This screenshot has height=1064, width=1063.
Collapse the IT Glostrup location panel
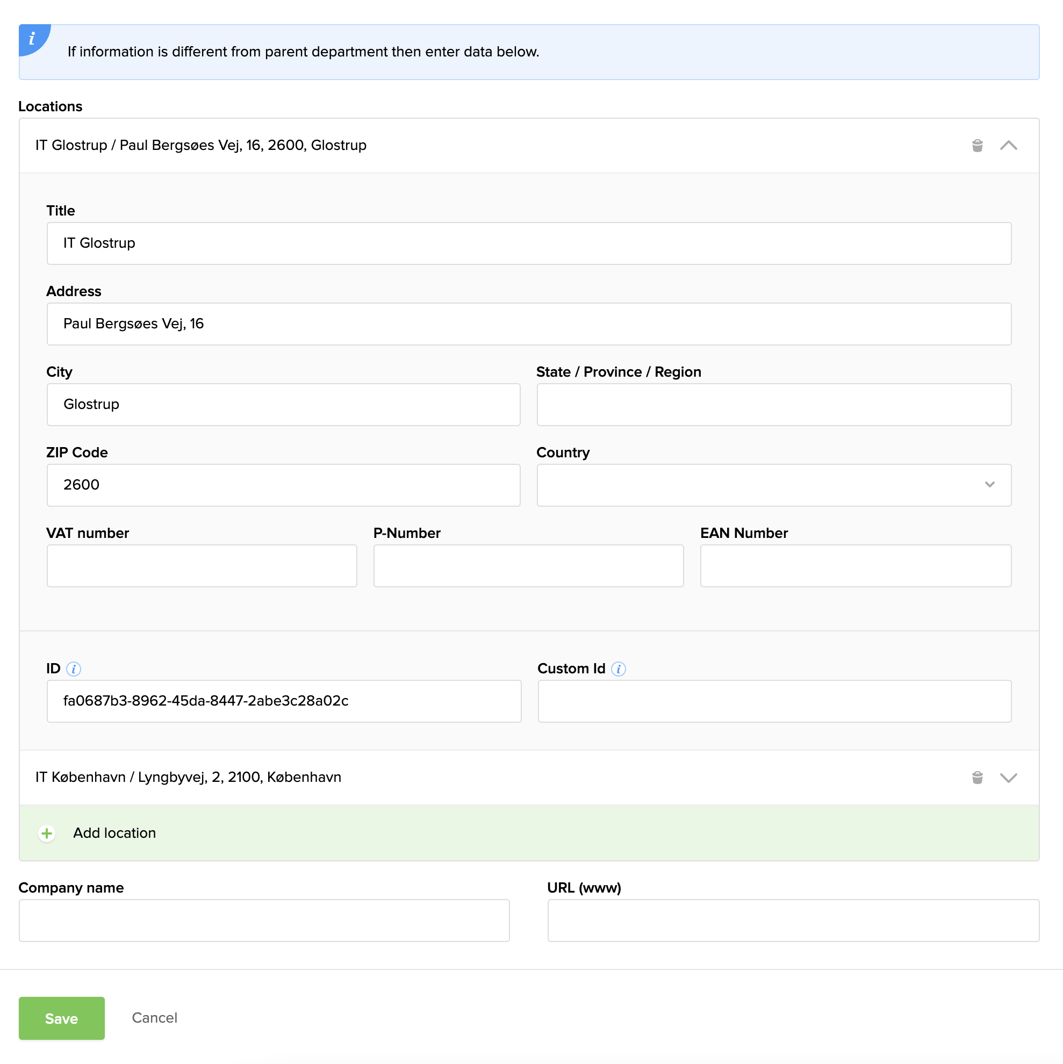[1008, 146]
